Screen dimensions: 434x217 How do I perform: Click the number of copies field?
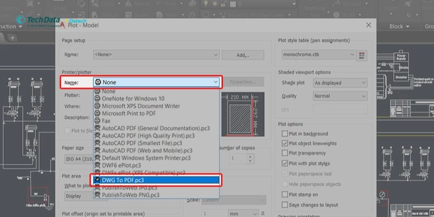click(x=238, y=158)
